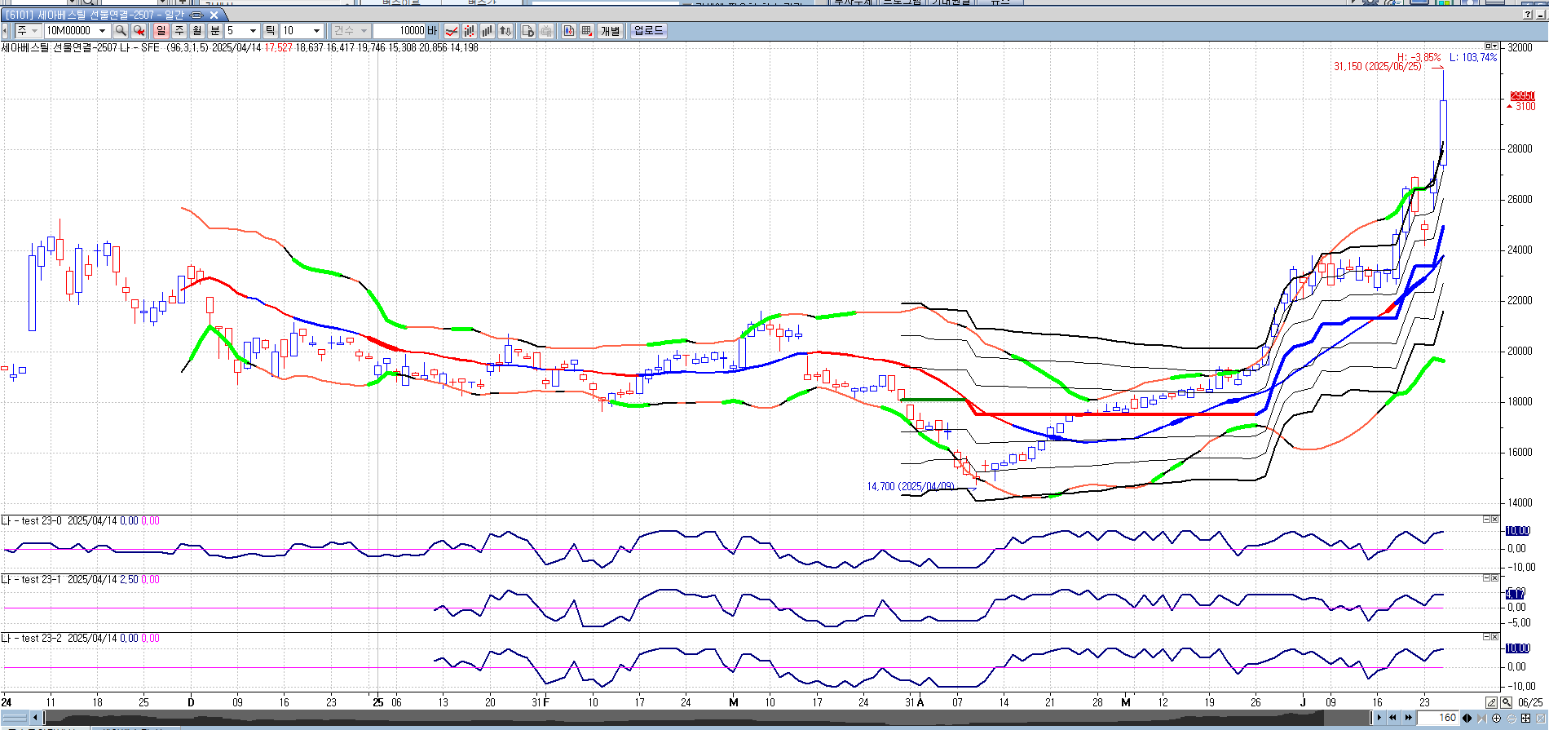
Task: Open the 10M00000 symbol code dropdown
Action: (x=102, y=31)
